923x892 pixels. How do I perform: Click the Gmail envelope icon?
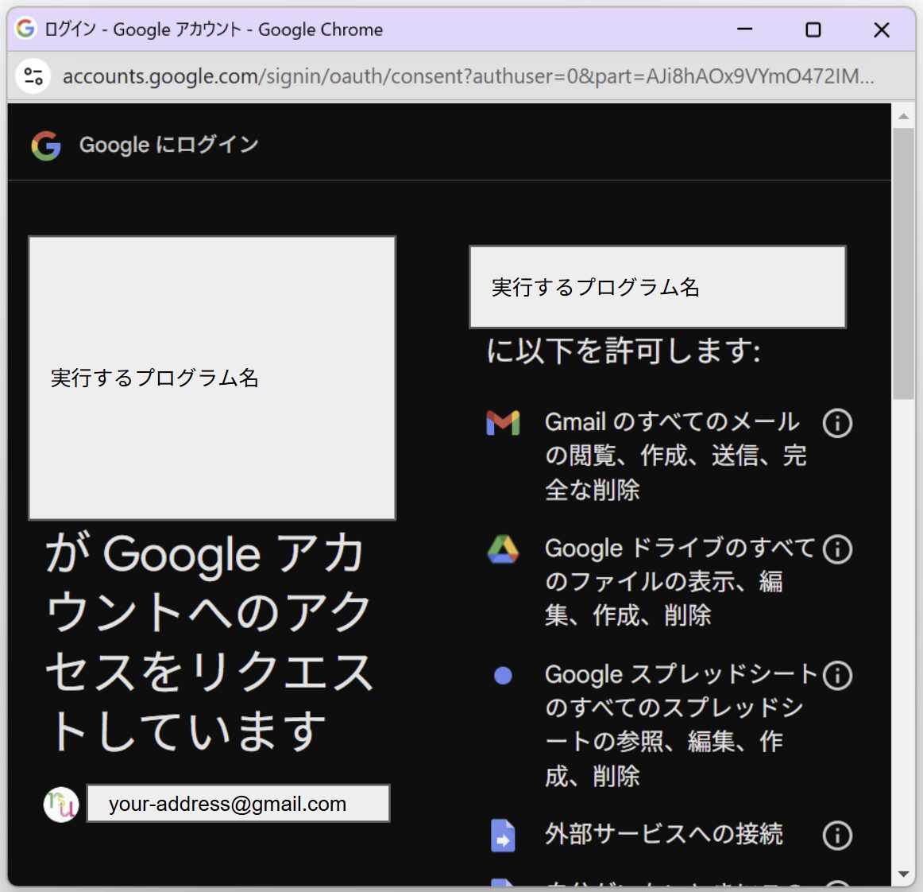(503, 423)
